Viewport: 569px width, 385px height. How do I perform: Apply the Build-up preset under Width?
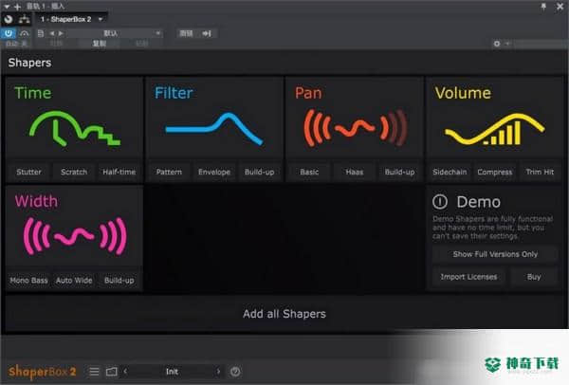pyautogui.click(x=119, y=280)
